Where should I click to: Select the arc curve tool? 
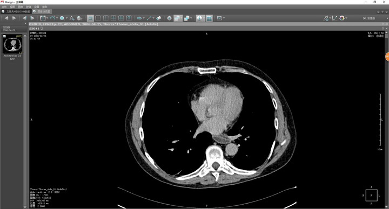[52, 18]
